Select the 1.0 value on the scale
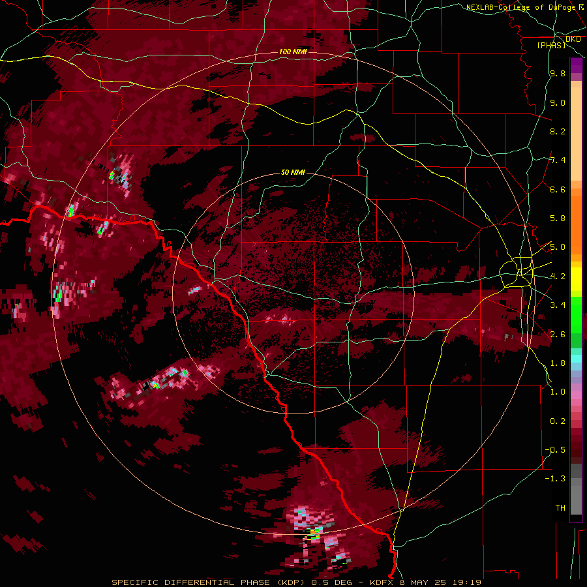The height and width of the screenshot is (587, 587). (x=558, y=392)
